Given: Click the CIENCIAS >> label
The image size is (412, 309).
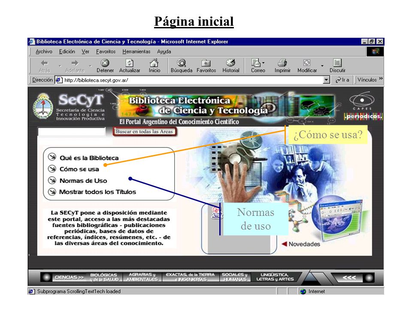Looking at the screenshot, I should click(x=69, y=277).
